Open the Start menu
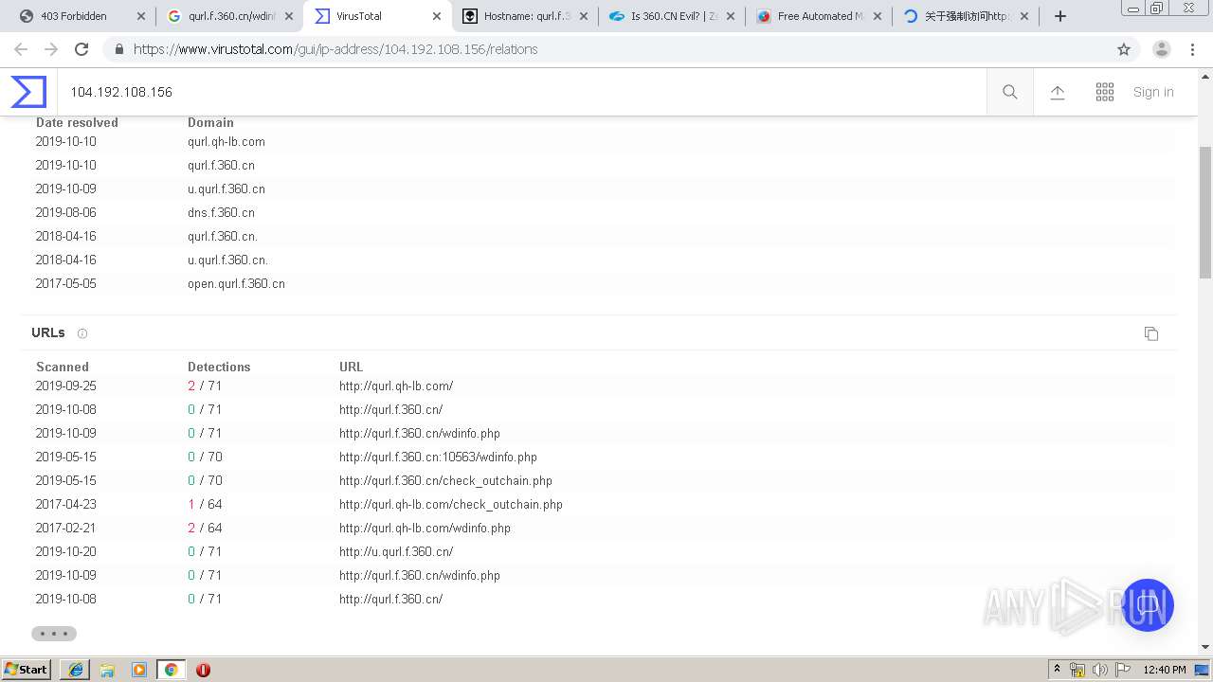 (26, 670)
